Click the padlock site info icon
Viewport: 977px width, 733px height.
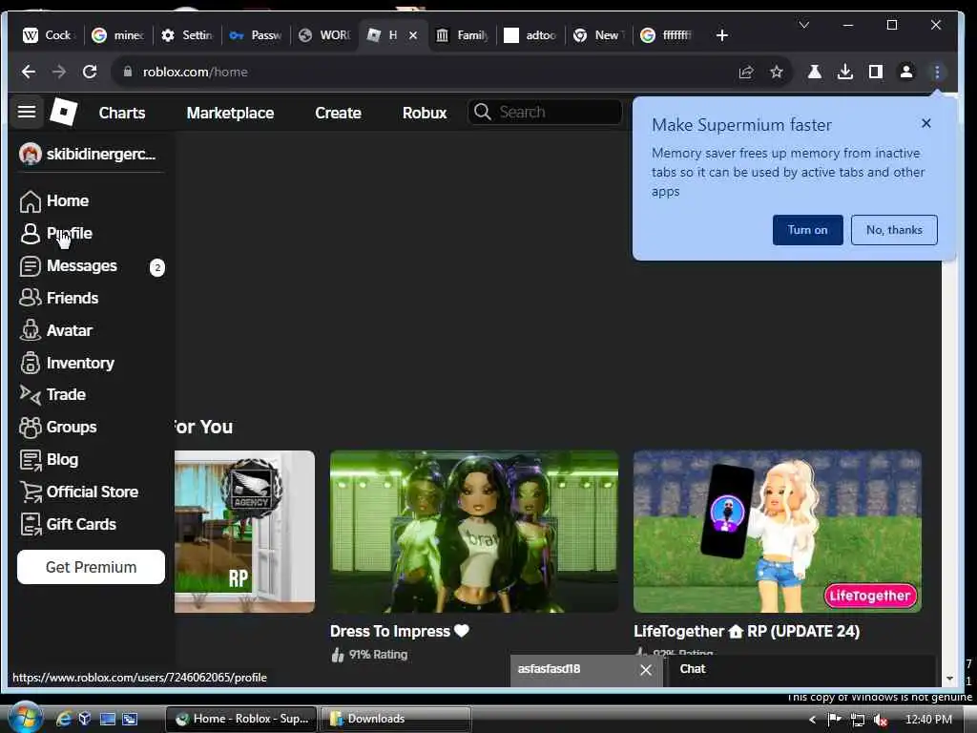[x=128, y=72]
